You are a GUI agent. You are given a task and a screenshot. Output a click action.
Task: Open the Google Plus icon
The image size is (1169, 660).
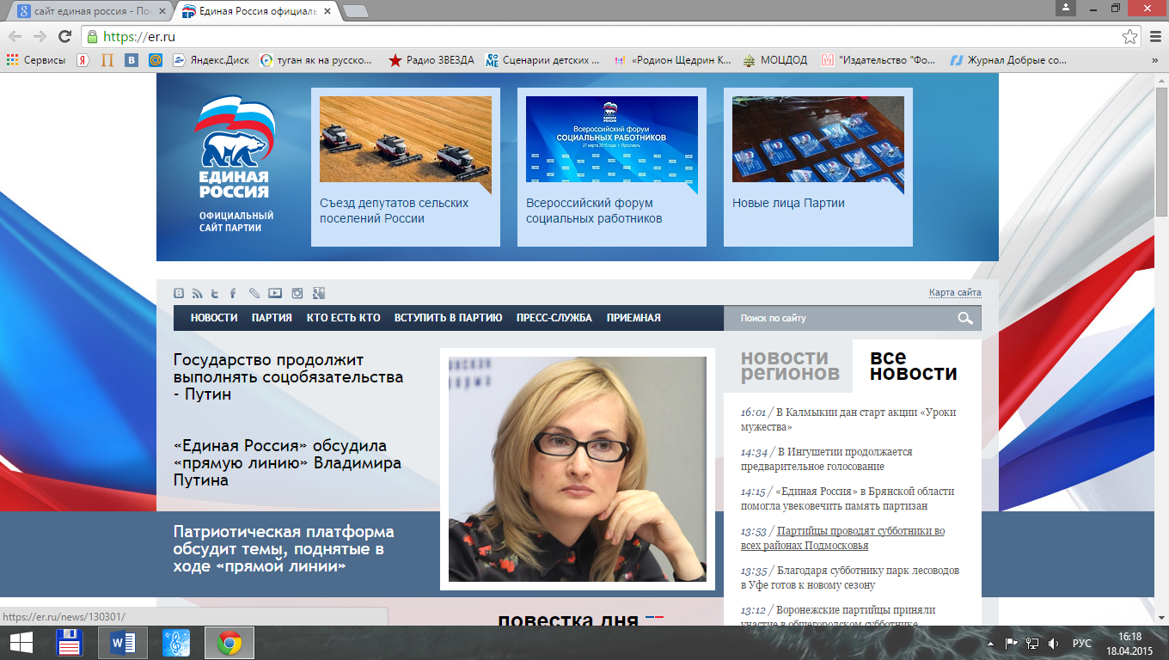(319, 293)
